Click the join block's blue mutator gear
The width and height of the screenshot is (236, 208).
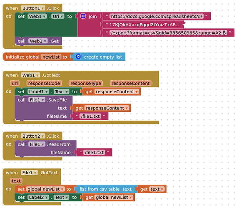click(83, 16)
